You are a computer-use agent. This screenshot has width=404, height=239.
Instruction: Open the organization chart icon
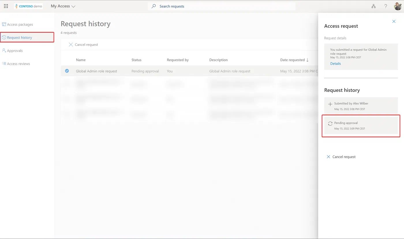(373, 6)
